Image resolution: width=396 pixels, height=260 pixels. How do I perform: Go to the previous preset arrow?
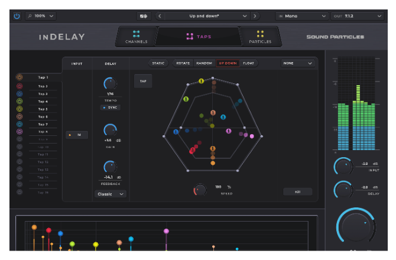pos(160,16)
